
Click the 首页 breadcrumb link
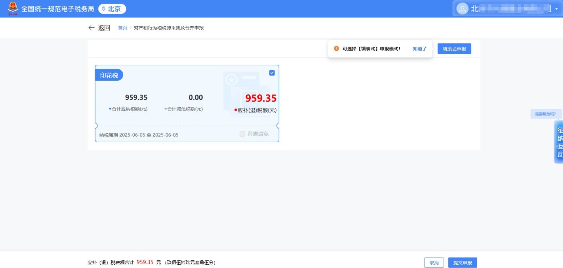point(122,27)
